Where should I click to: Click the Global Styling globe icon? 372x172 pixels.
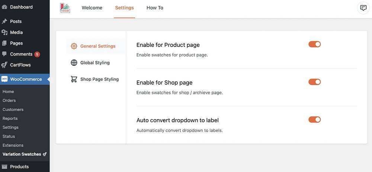coord(74,63)
